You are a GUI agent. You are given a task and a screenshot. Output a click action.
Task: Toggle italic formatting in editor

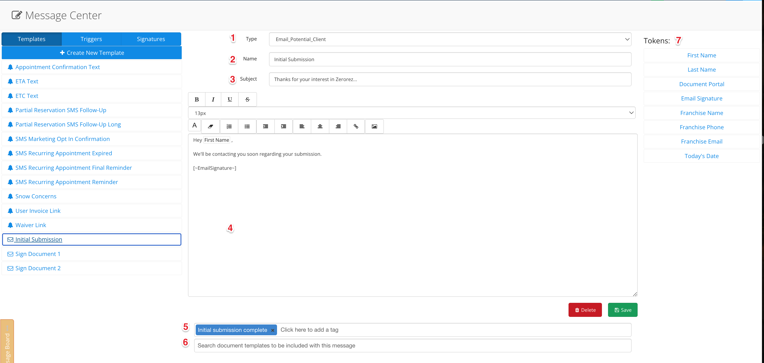tap(213, 99)
